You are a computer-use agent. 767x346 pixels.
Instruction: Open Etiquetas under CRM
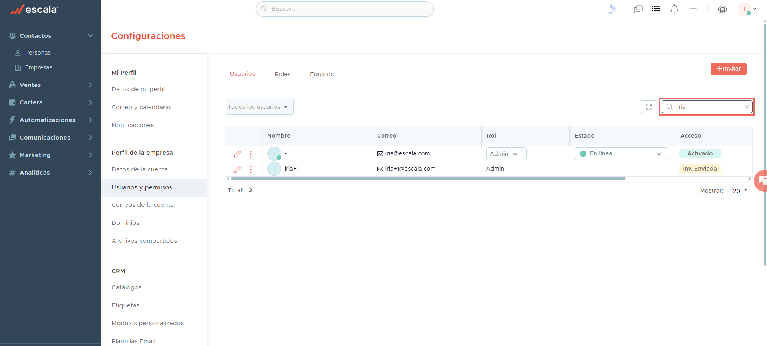(125, 305)
